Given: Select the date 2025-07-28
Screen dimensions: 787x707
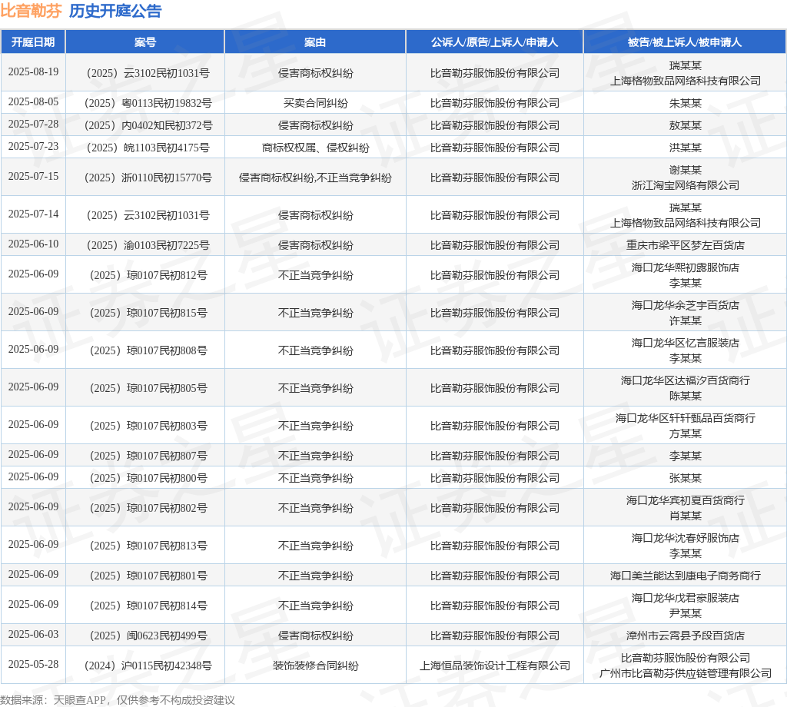Looking at the screenshot, I should 33,124.
